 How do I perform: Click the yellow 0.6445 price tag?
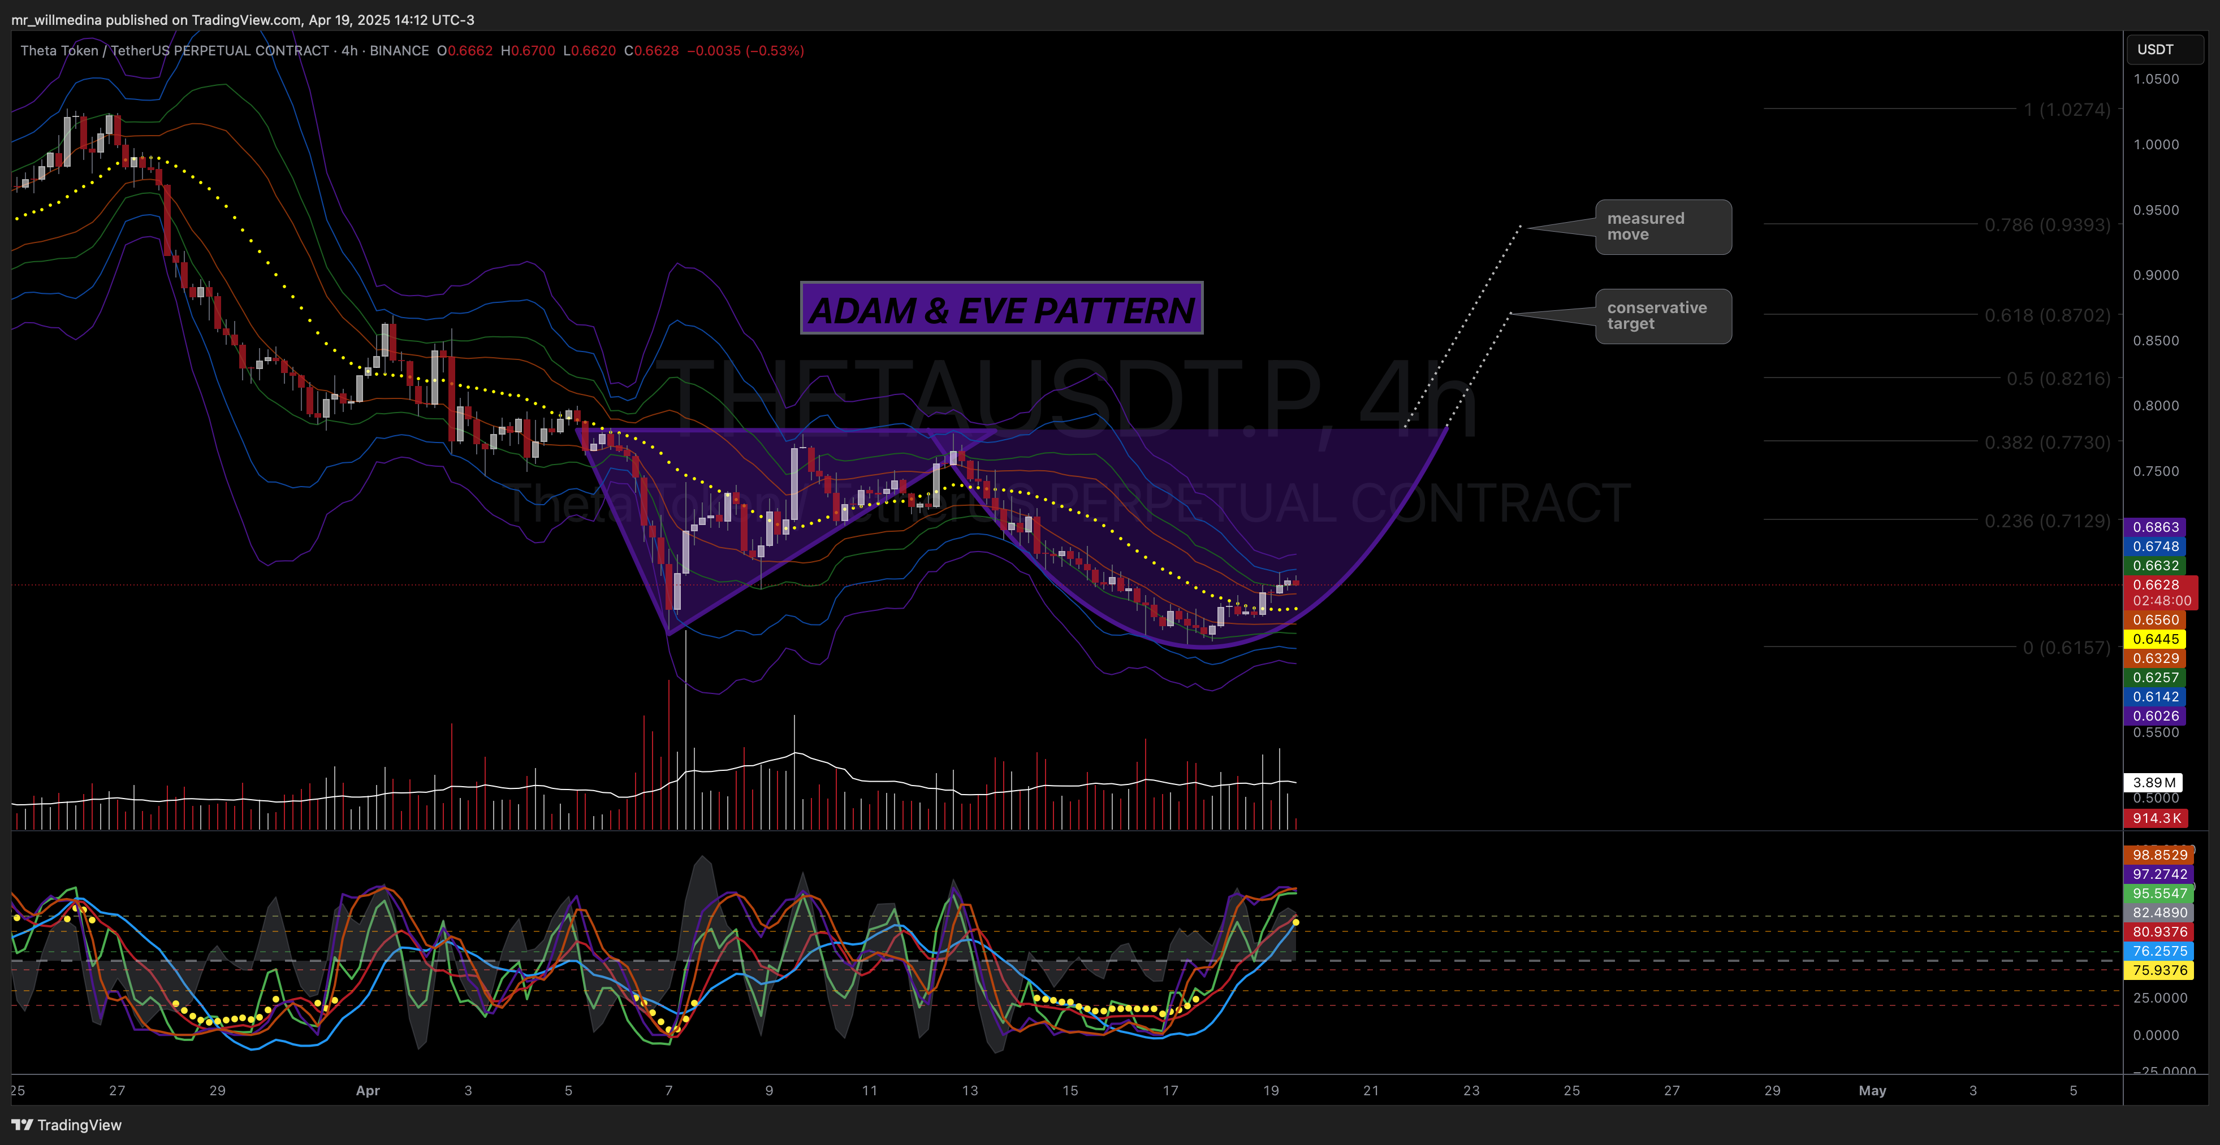pos(2156,639)
